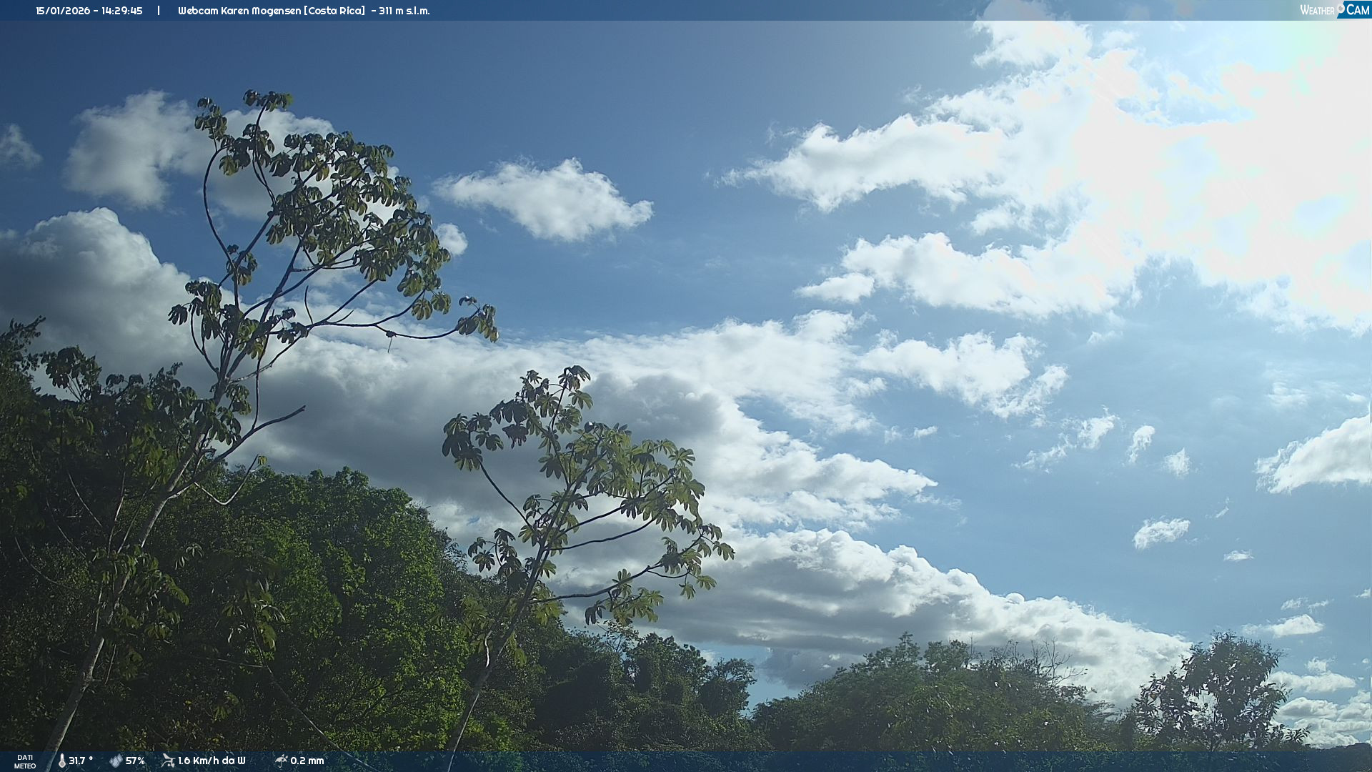
Task: Click the 14:29:45 timestamp
Action: [121, 11]
